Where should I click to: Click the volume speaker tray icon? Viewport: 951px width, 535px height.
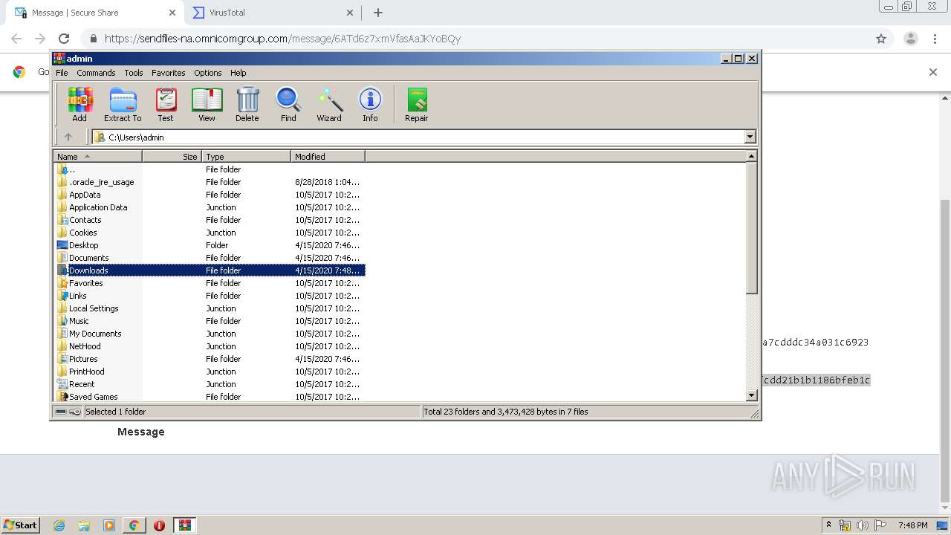pos(863,525)
